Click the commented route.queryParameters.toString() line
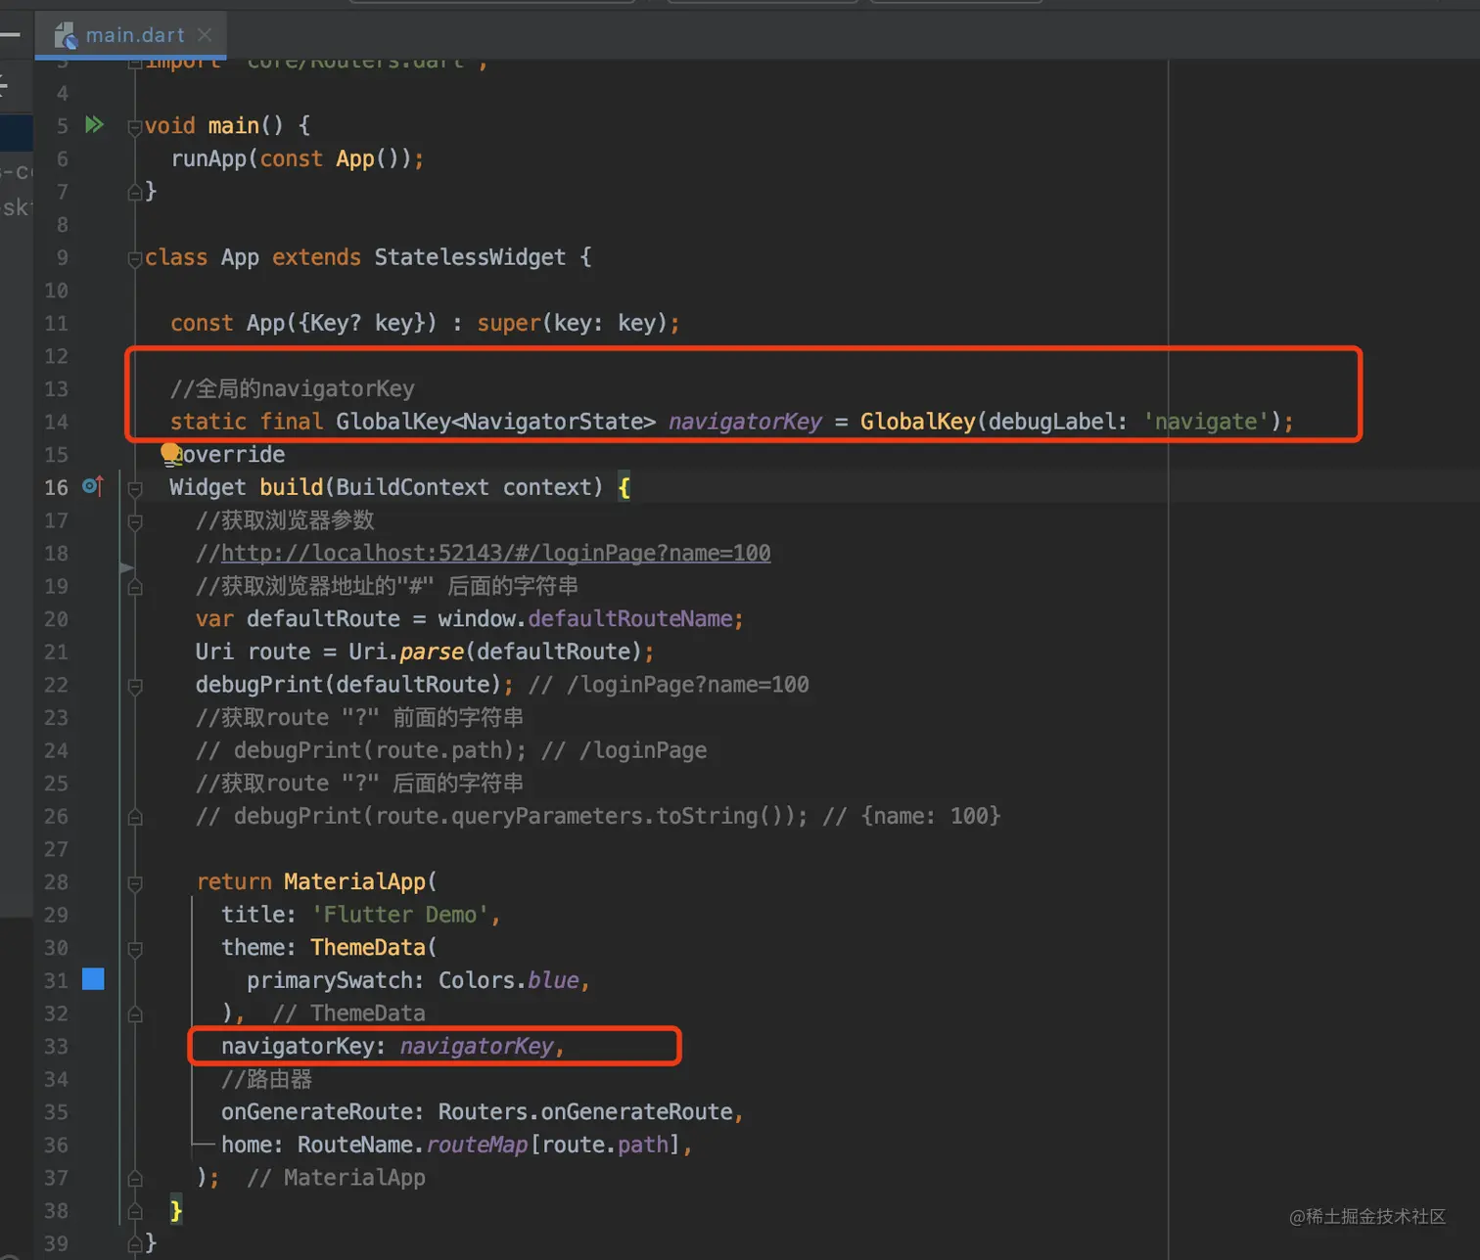 click(x=598, y=816)
